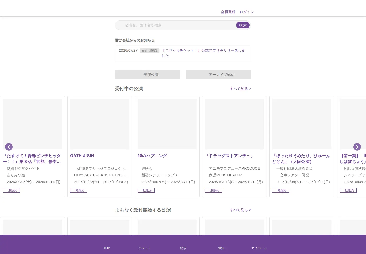Open ログイン link

(x=247, y=12)
